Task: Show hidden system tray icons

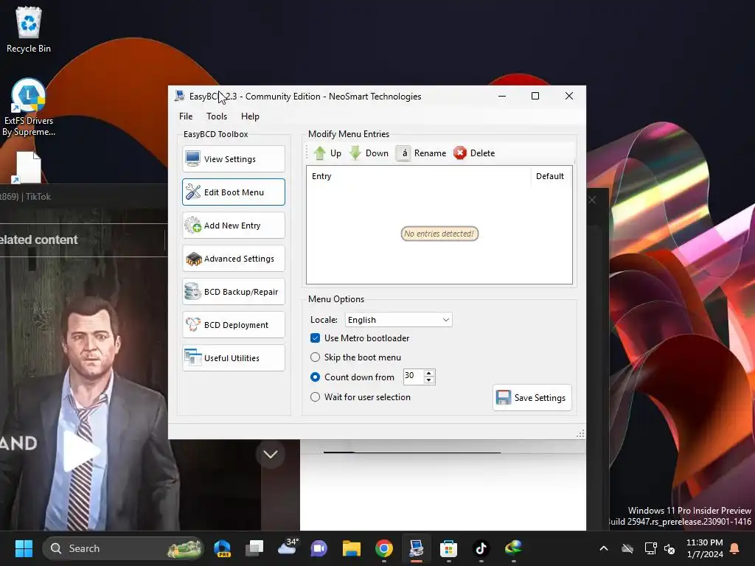Action: 603,548
